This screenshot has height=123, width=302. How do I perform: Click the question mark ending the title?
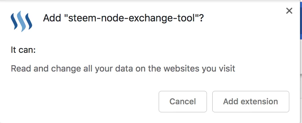coord(201,18)
